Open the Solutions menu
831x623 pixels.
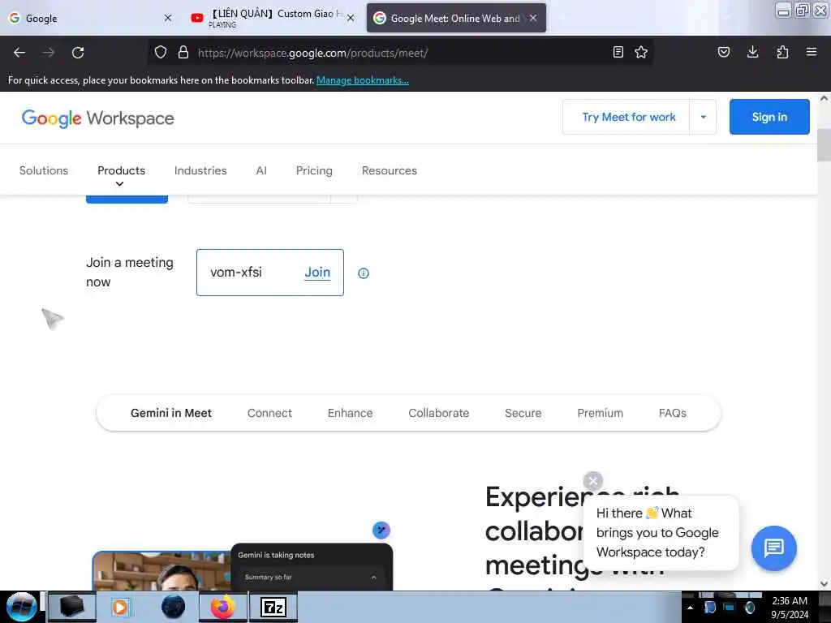click(x=44, y=170)
